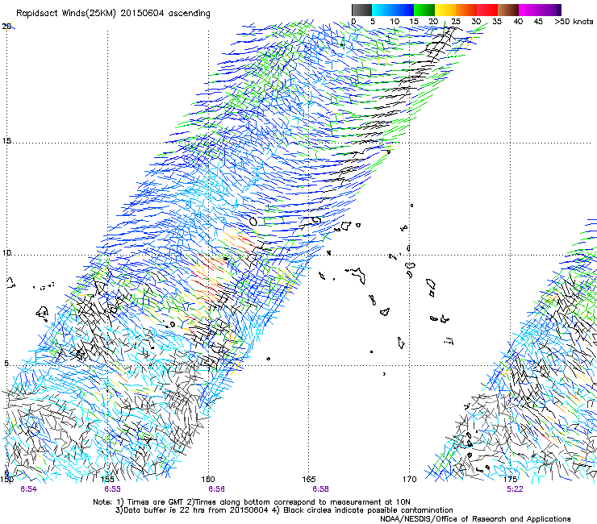Click the "175" longitude label
The width and height of the screenshot is (597, 524).
[x=510, y=480]
